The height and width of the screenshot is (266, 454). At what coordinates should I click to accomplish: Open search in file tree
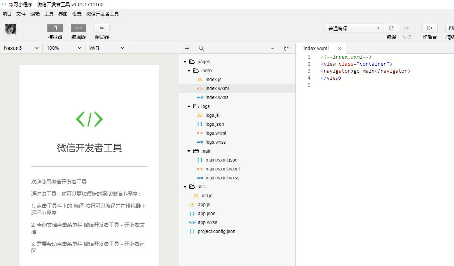coord(201,48)
